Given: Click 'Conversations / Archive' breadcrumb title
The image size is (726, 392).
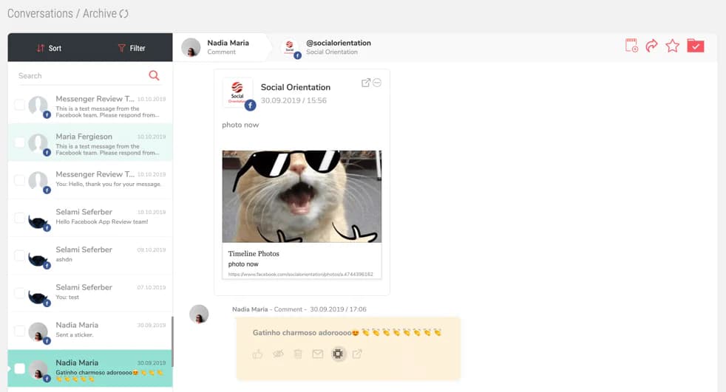Looking at the screenshot, I should (x=62, y=13).
